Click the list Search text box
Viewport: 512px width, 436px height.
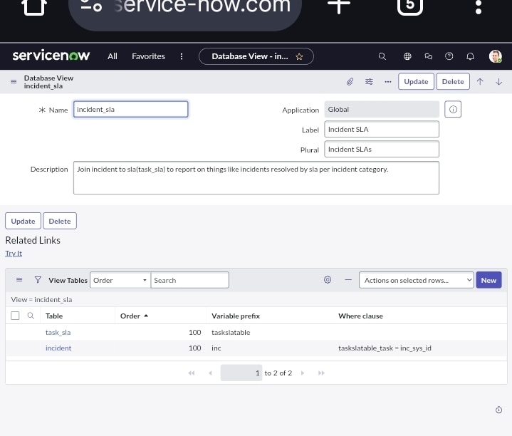coord(189,280)
